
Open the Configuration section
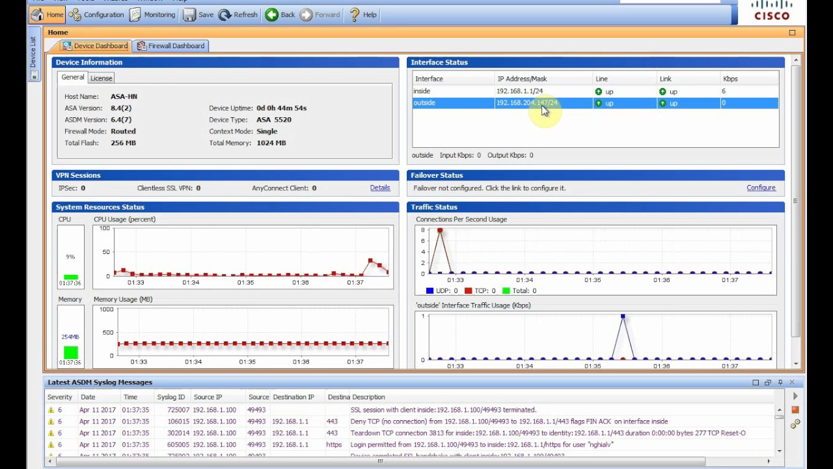click(96, 14)
